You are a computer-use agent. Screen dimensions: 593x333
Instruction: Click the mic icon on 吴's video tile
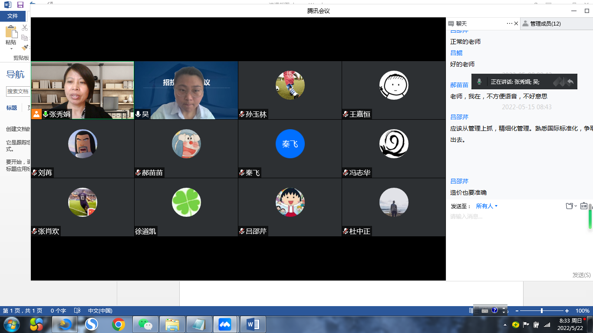click(x=138, y=114)
